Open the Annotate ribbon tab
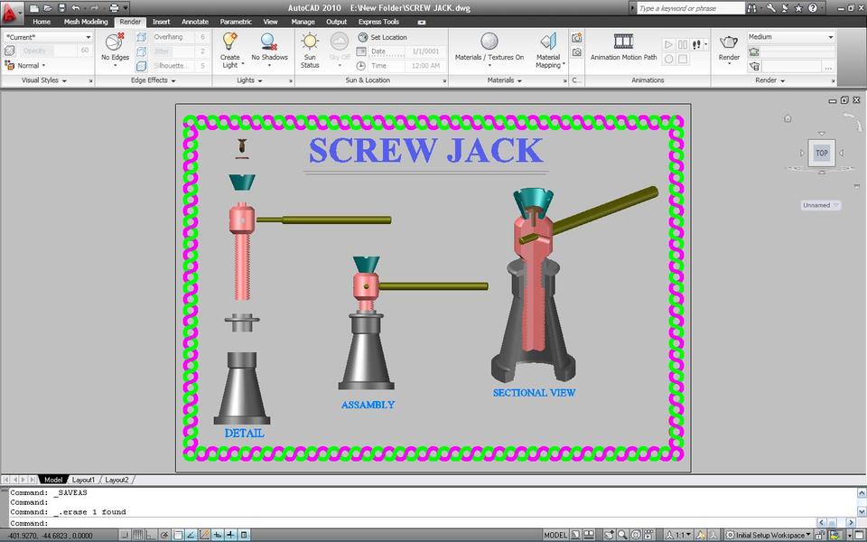867x542 pixels. [193, 21]
